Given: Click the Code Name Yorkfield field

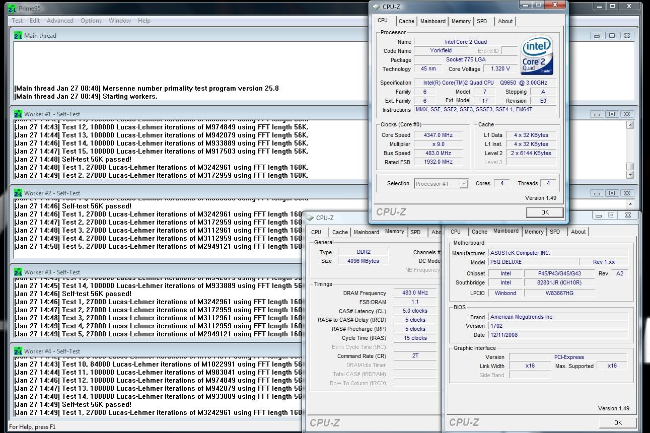Looking at the screenshot, I should [441, 51].
